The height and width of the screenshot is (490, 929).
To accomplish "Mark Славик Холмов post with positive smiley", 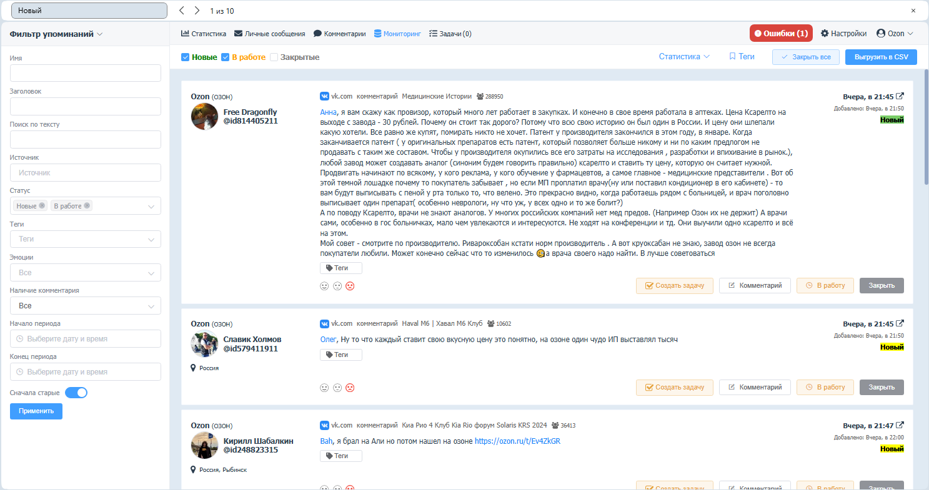I will 324,388.
